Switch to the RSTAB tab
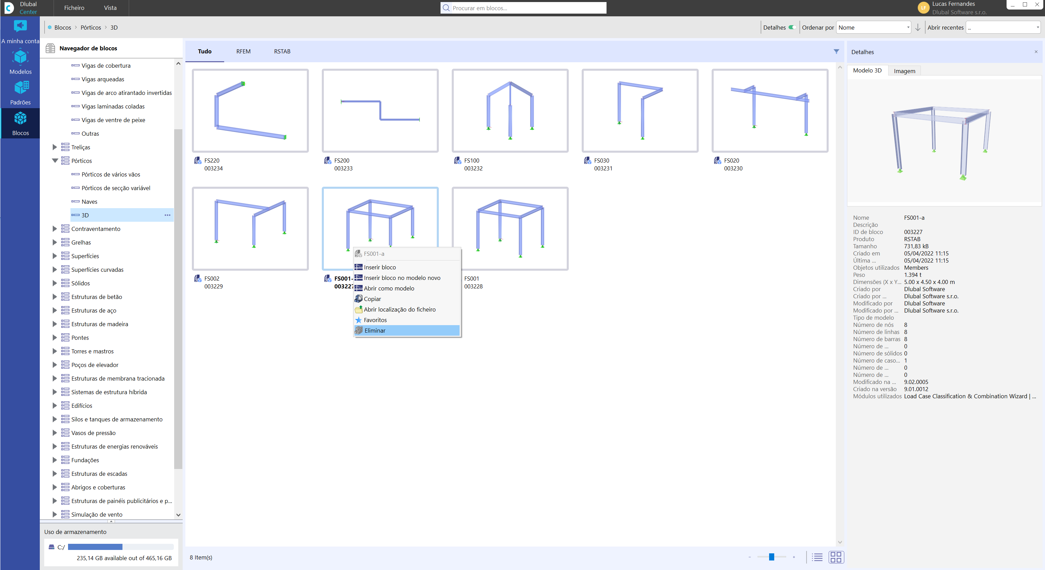The image size is (1045, 570). pyautogui.click(x=282, y=51)
